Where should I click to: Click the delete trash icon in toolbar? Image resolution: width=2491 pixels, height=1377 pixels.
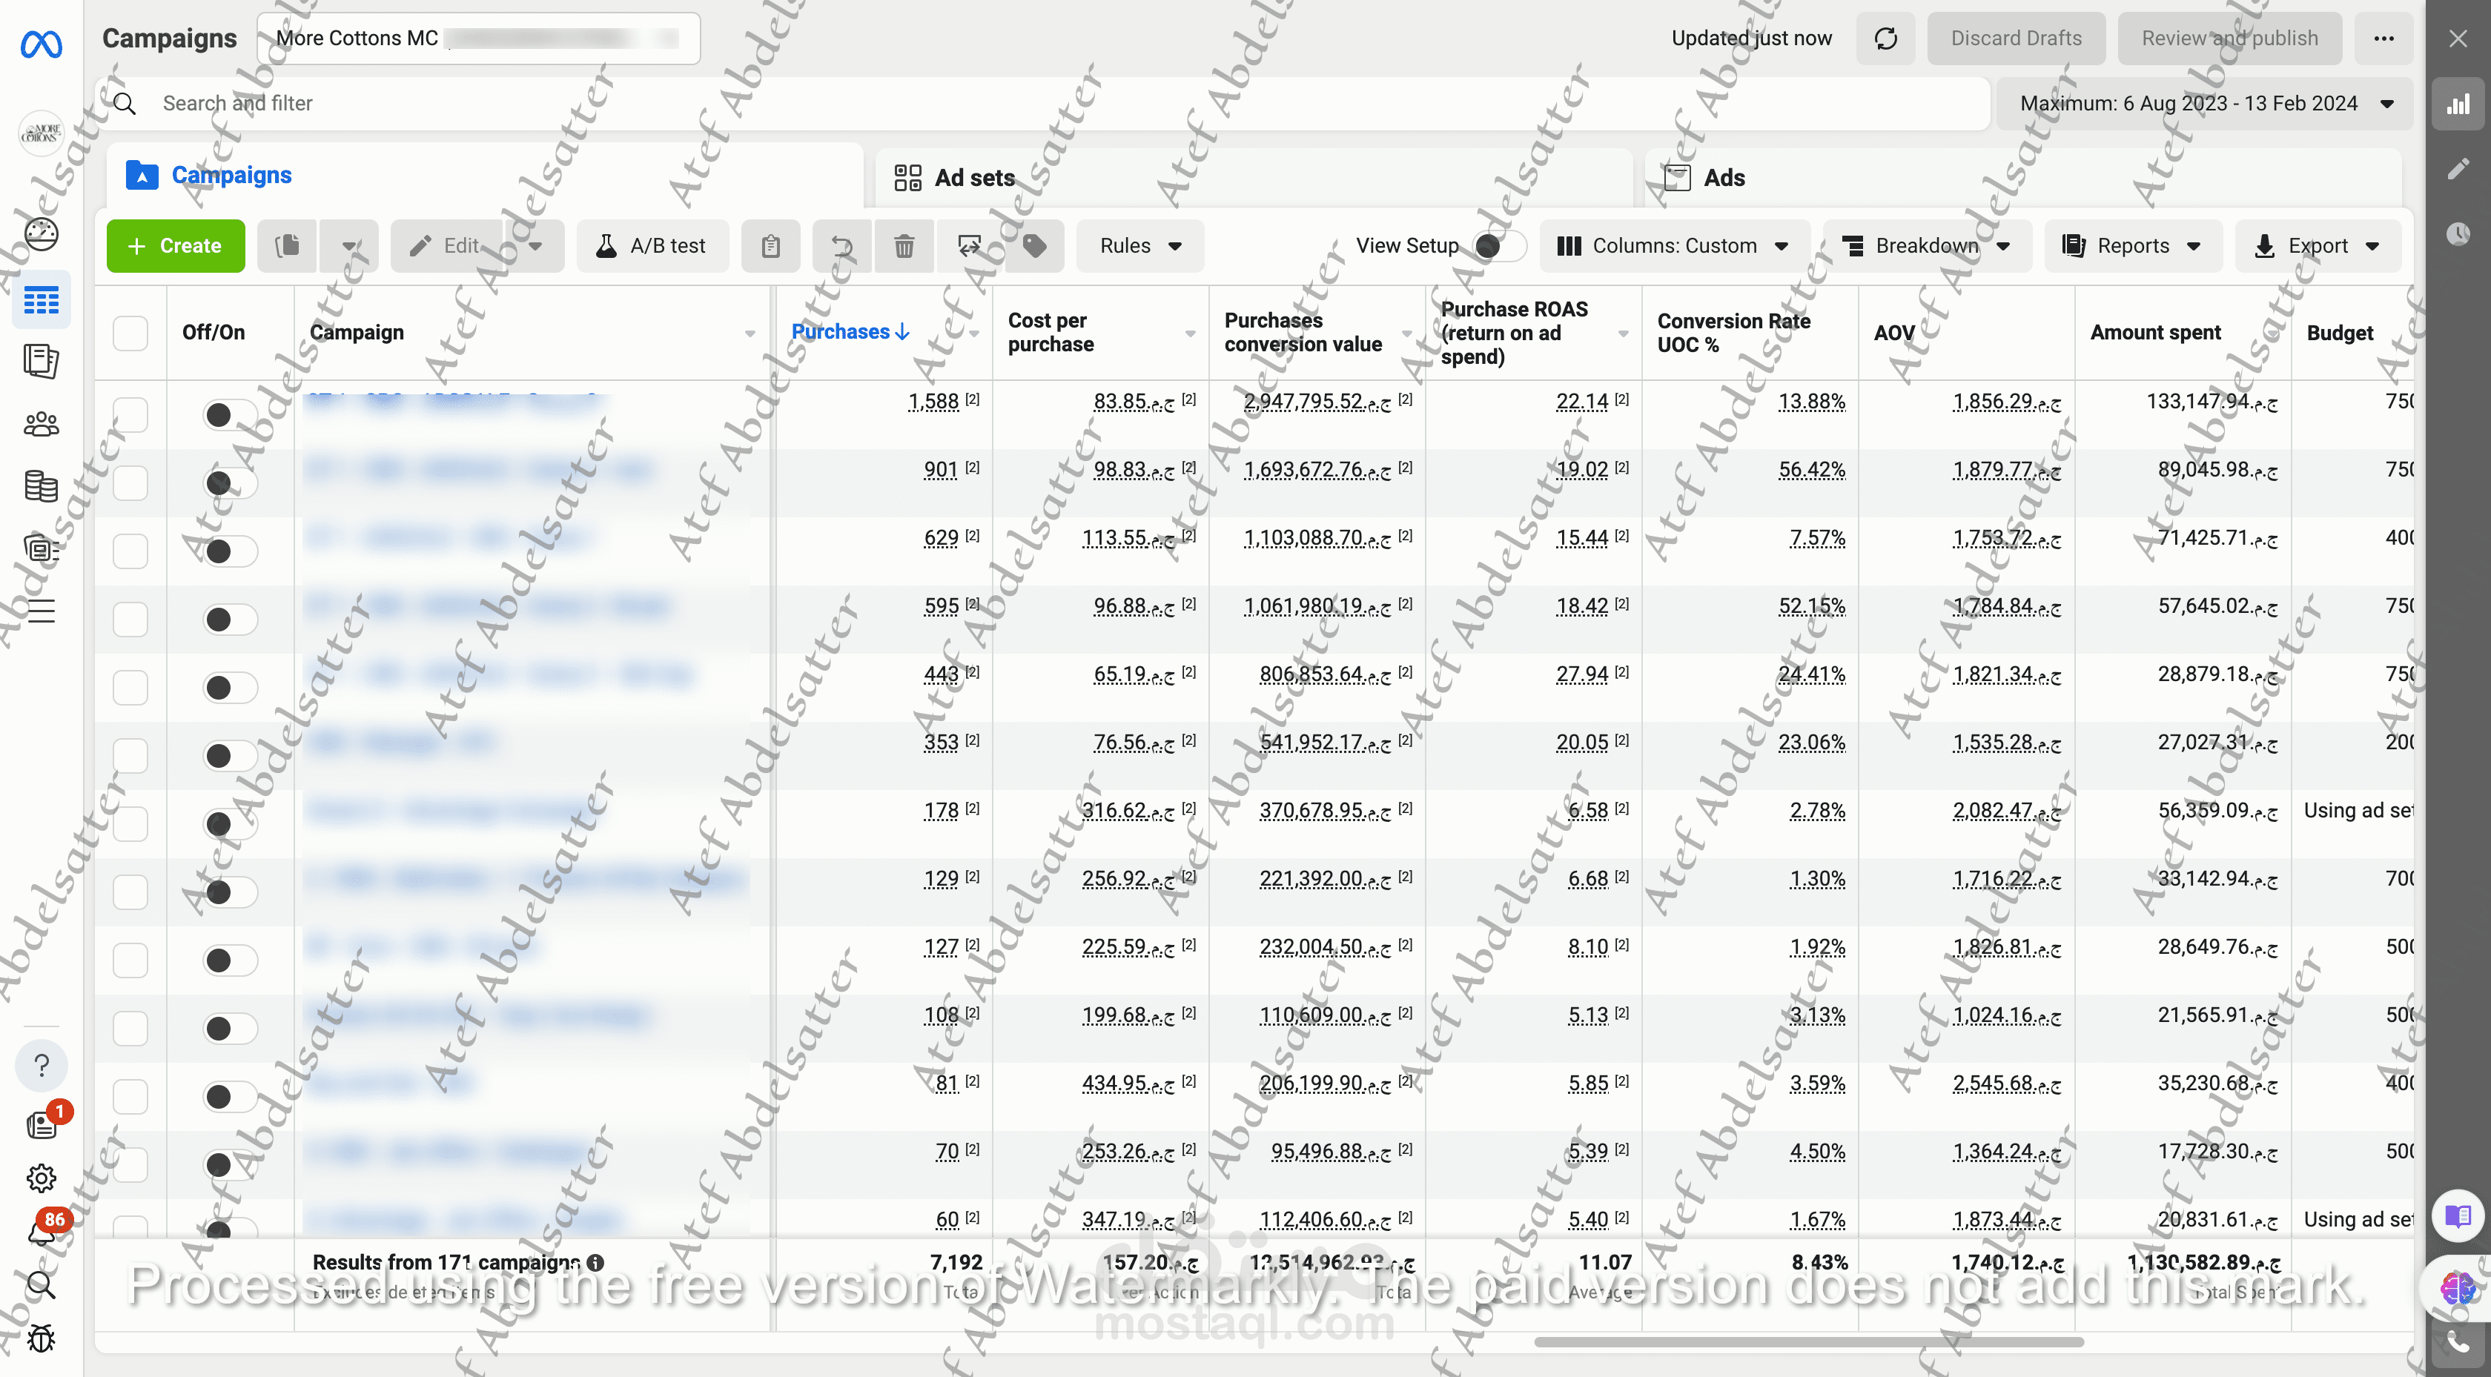pos(903,245)
